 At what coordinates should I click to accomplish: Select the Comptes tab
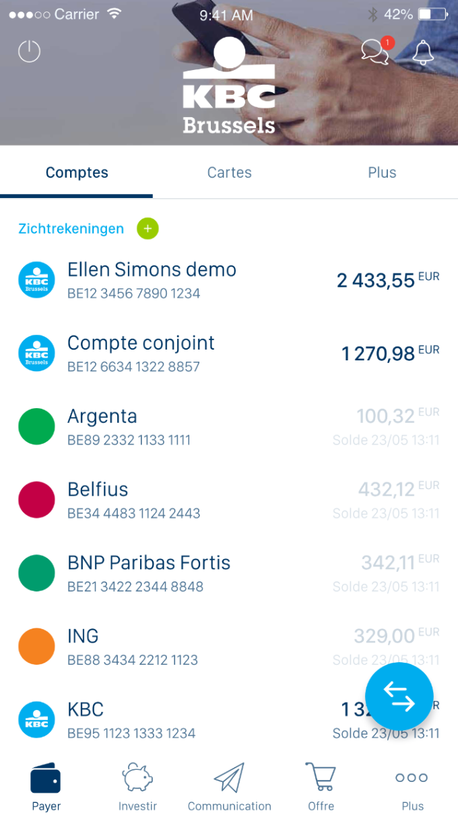tap(76, 172)
